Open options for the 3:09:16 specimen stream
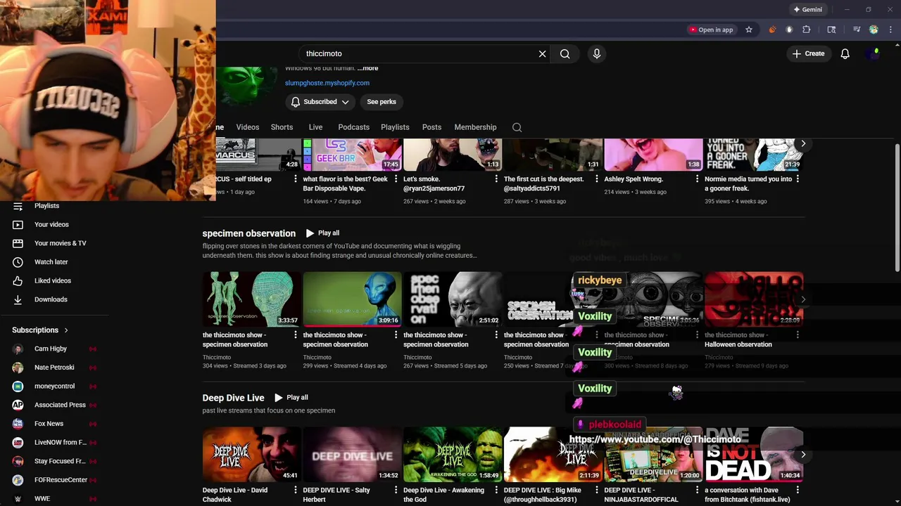The width and height of the screenshot is (901, 506). tap(396, 335)
